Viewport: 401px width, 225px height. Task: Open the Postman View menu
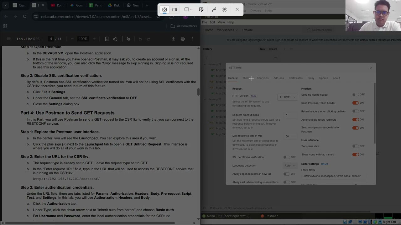pyautogui.click(x=221, y=22)
